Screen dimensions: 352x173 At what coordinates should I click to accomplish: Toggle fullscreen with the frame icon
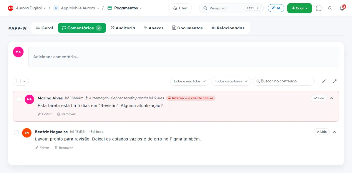click(x=319, y=8)
